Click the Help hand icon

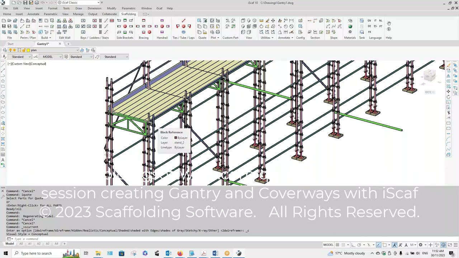click(389, 23)
